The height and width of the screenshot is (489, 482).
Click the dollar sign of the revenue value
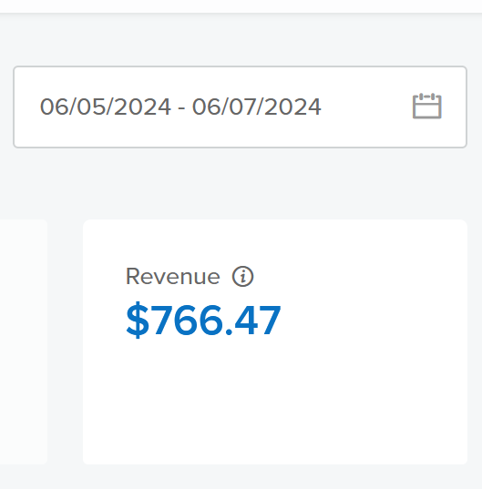click(138, 320)
